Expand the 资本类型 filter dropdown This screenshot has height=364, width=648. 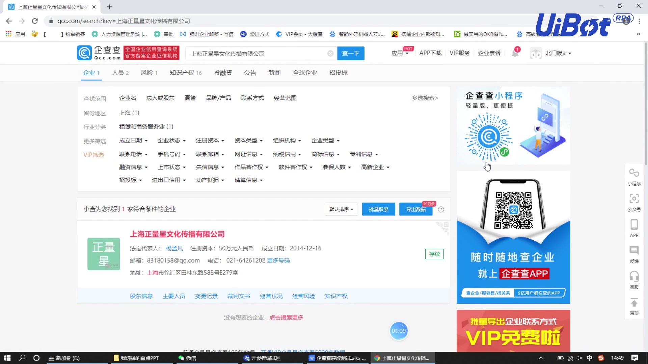pyautogui.click(x=249, y=141)
